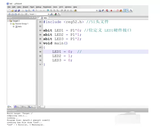Open the Help menu
Screen dimensions: 160x129
coord(75,7)
